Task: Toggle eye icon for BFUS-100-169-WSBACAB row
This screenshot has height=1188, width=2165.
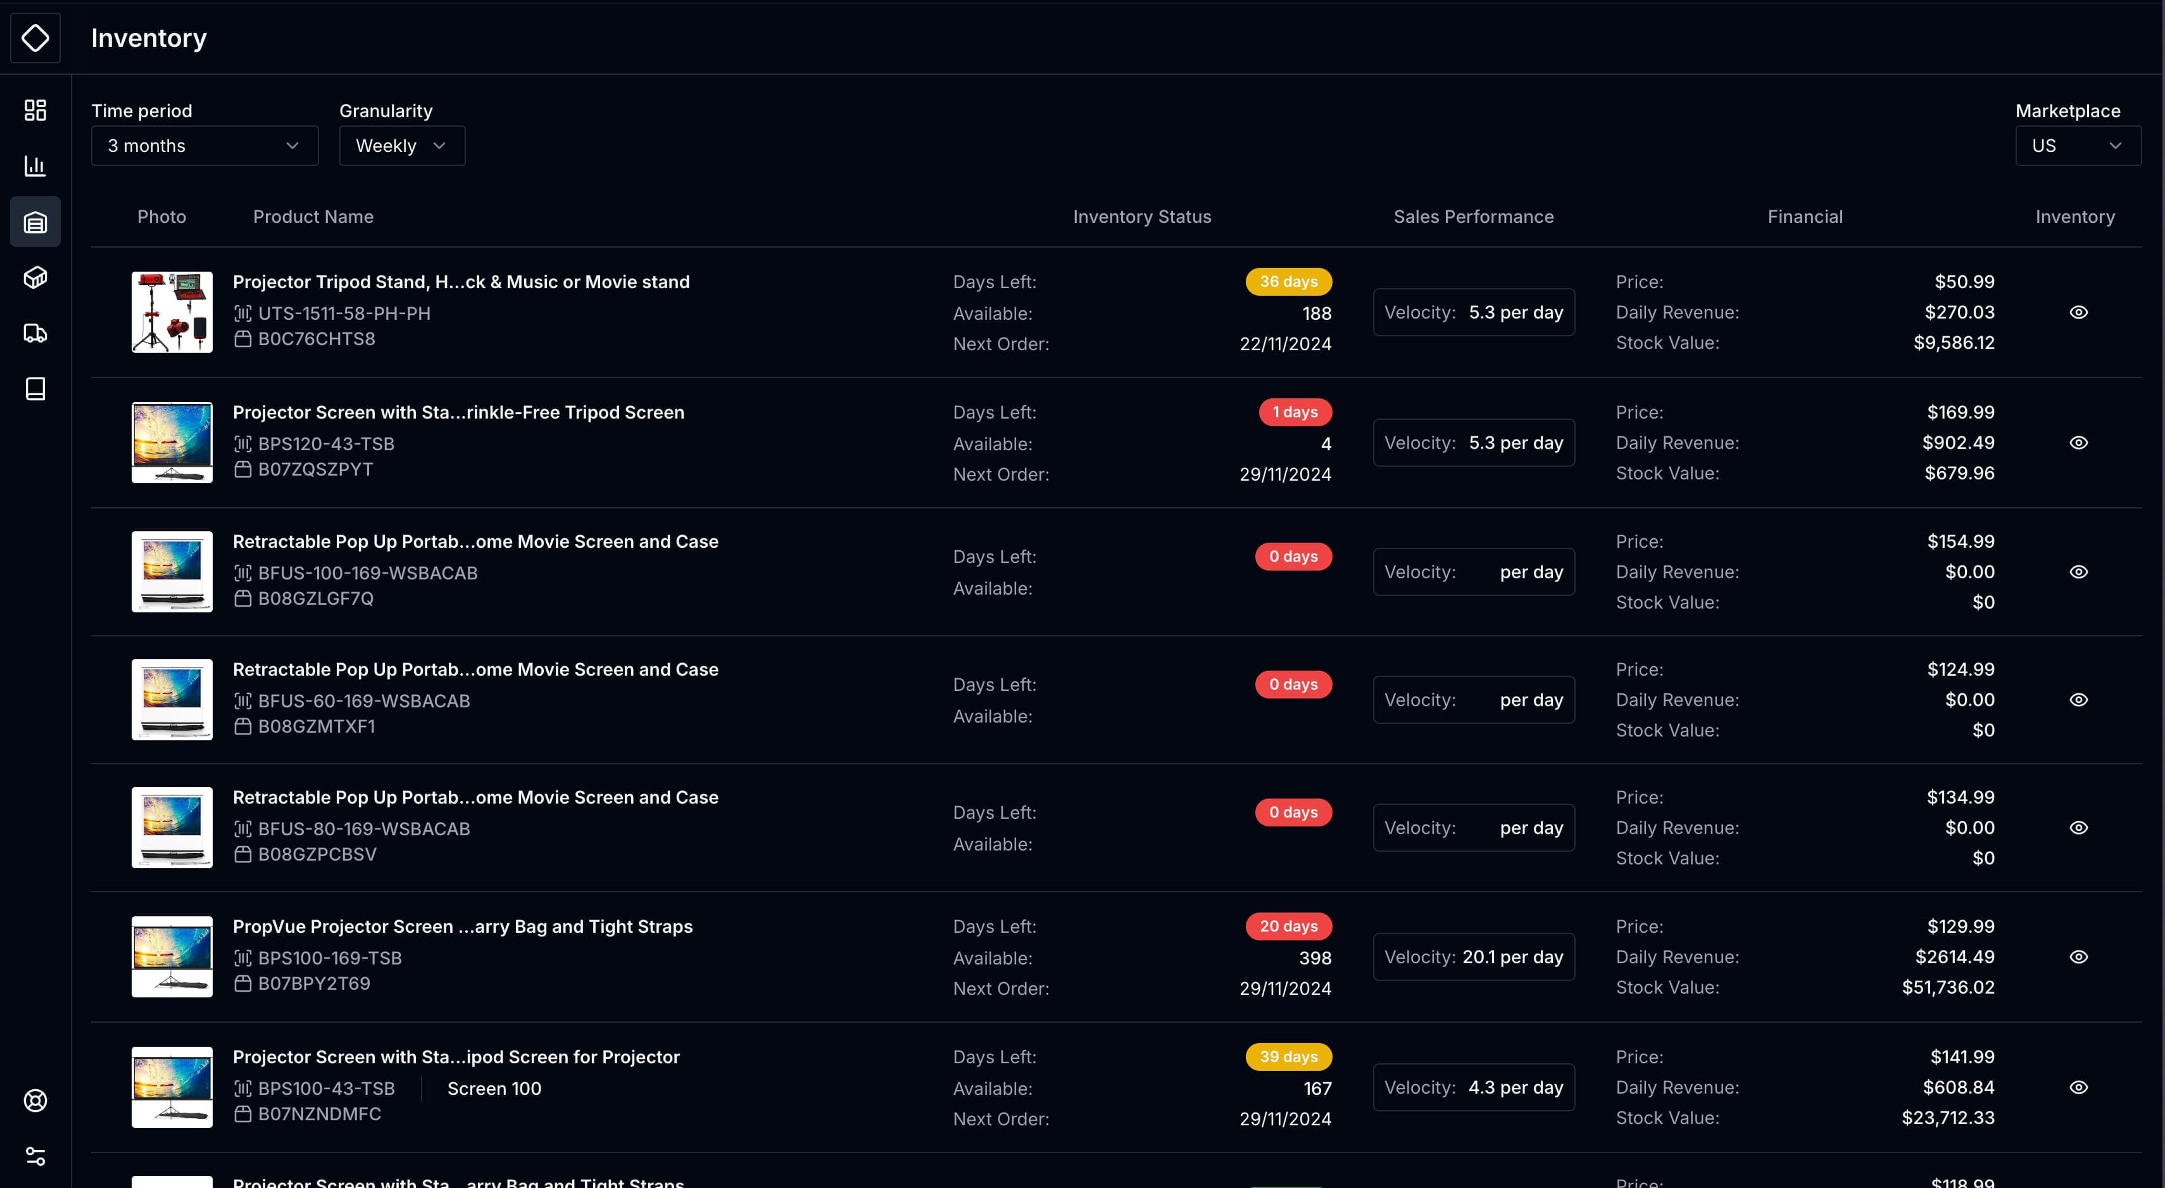Action: [2078, 572]
